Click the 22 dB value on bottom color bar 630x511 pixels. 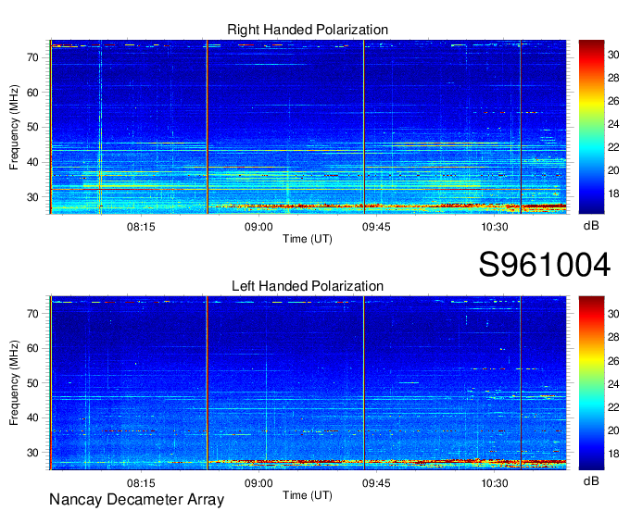(x=613, y=407)
